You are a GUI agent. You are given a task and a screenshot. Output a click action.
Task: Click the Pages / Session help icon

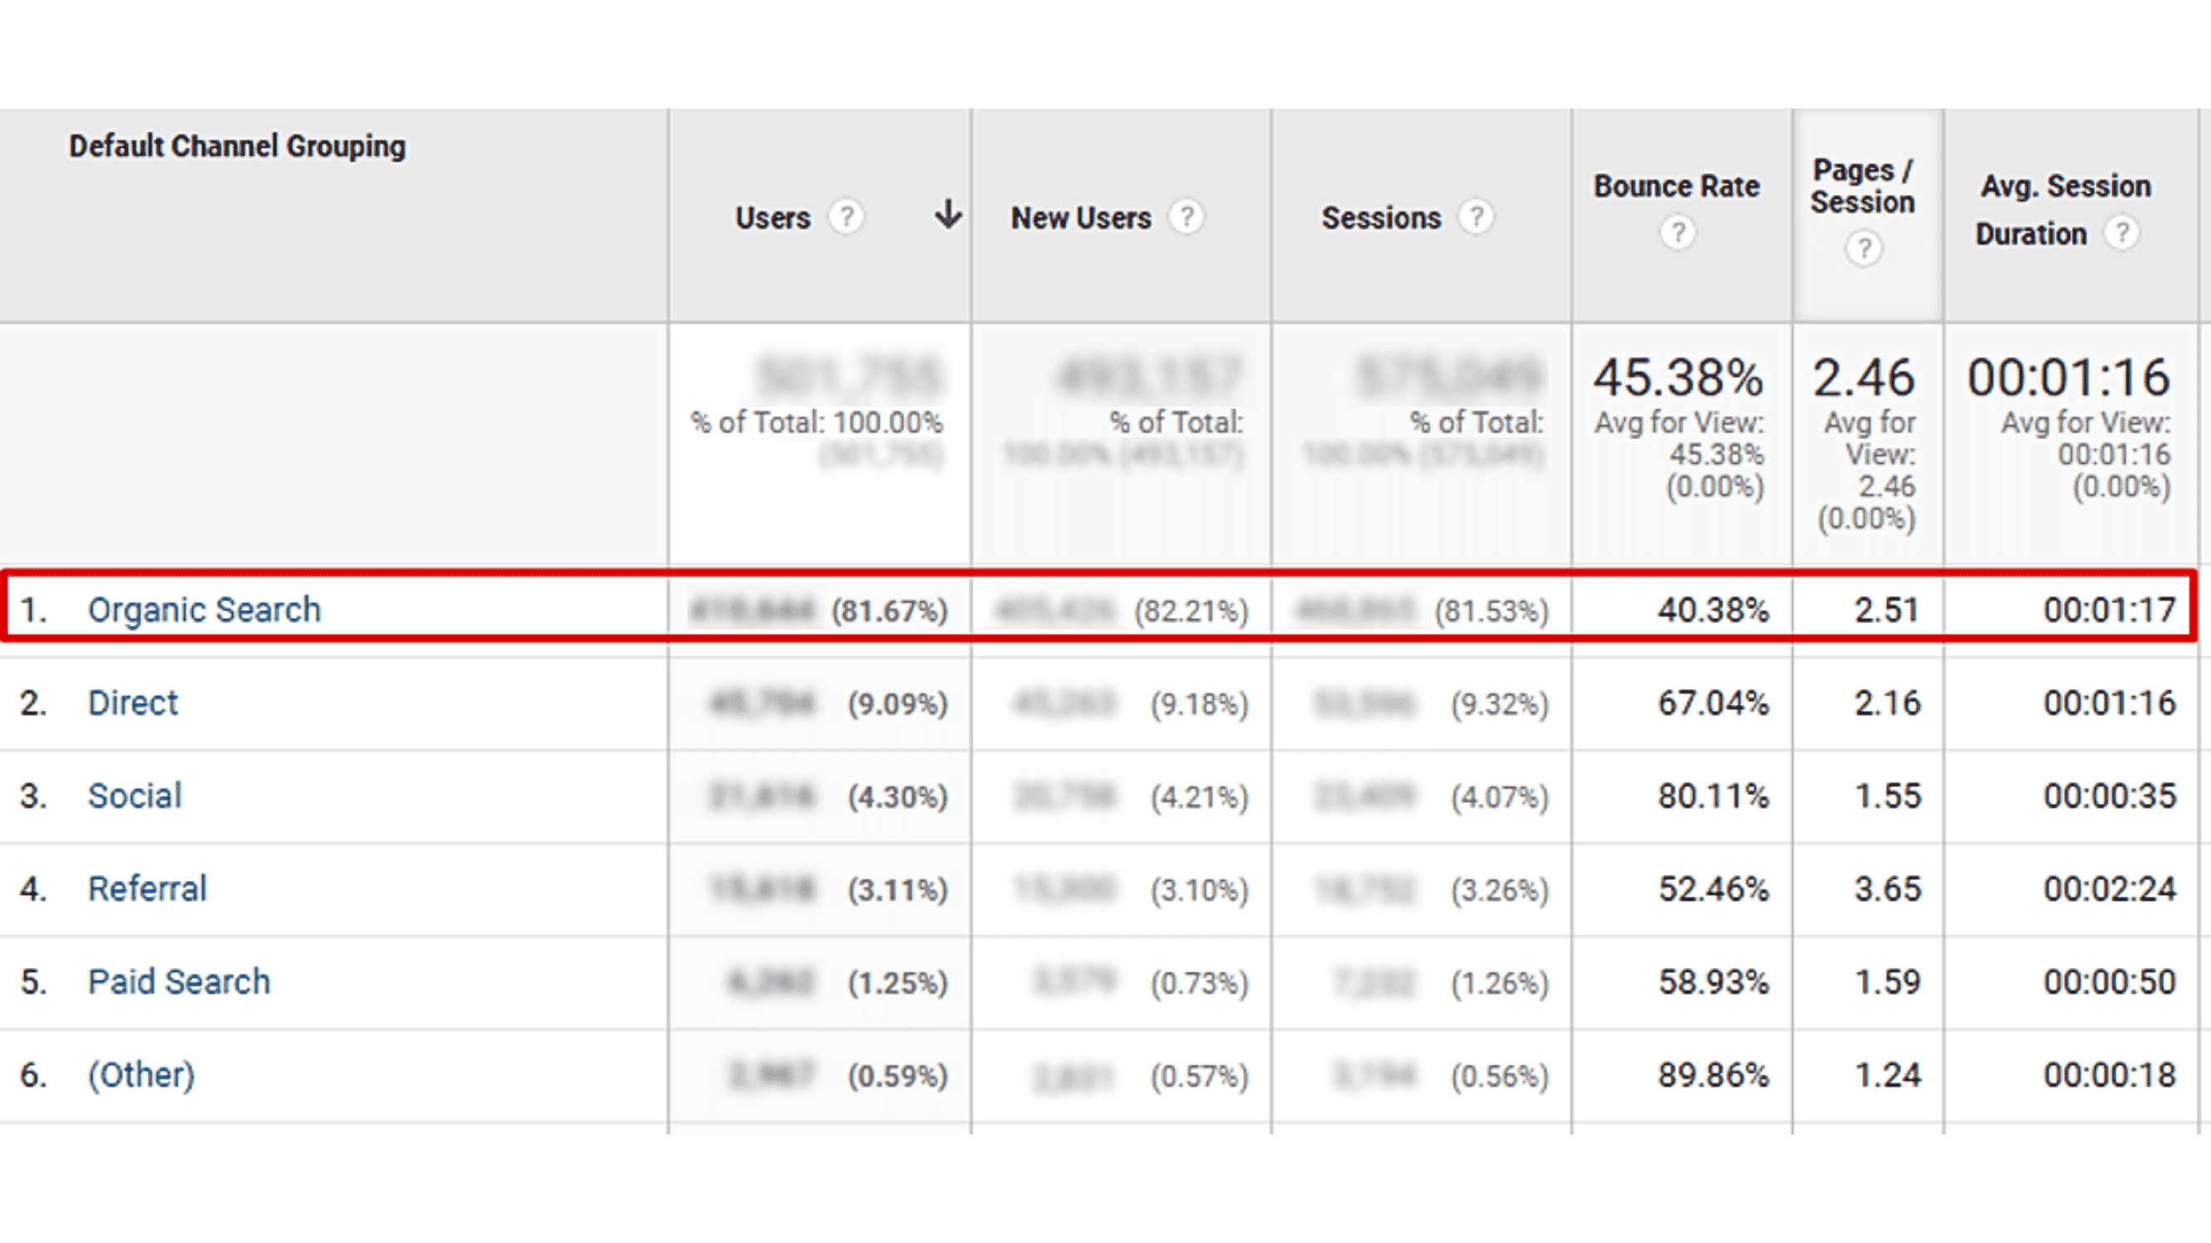(1864, 249)
